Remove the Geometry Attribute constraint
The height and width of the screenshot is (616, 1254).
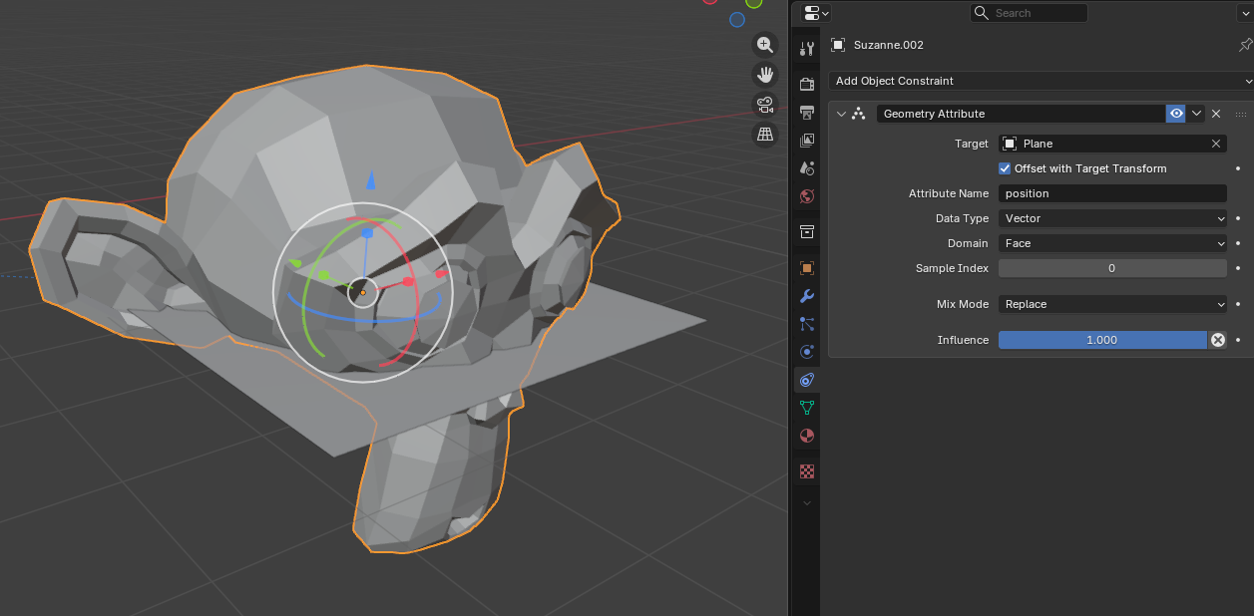[x=1216, y=114]
